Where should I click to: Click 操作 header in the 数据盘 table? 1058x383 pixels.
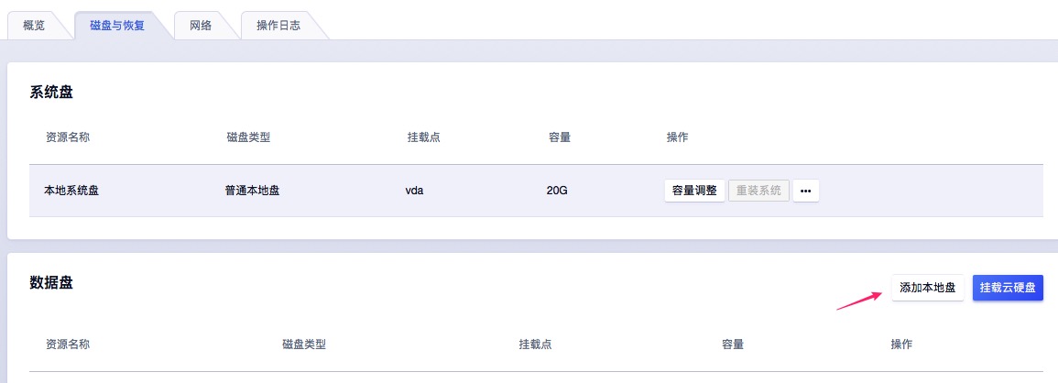coord(901,345)
